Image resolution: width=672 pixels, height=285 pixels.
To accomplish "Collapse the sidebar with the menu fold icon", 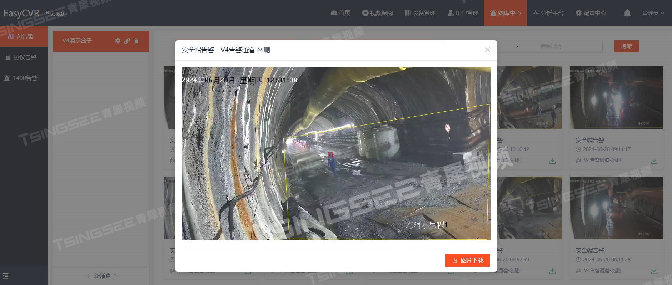I will [x=5, y=276].
